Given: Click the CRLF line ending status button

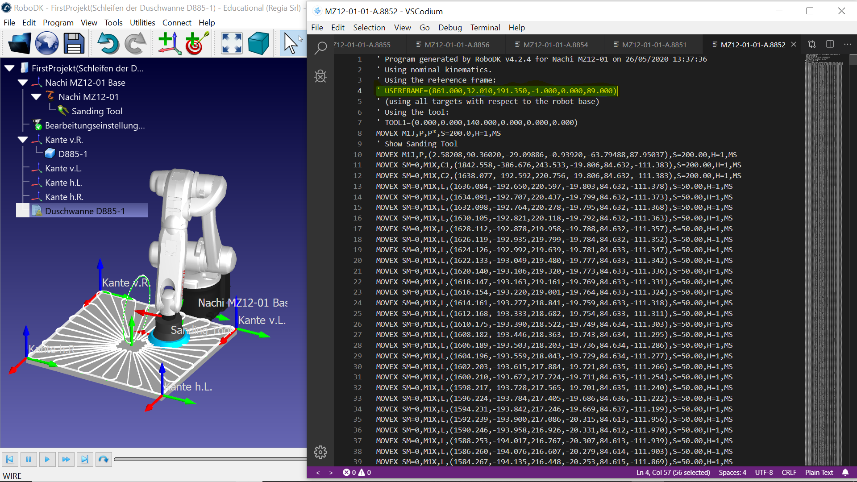Looking at the screenshot, I should point(789,472).
